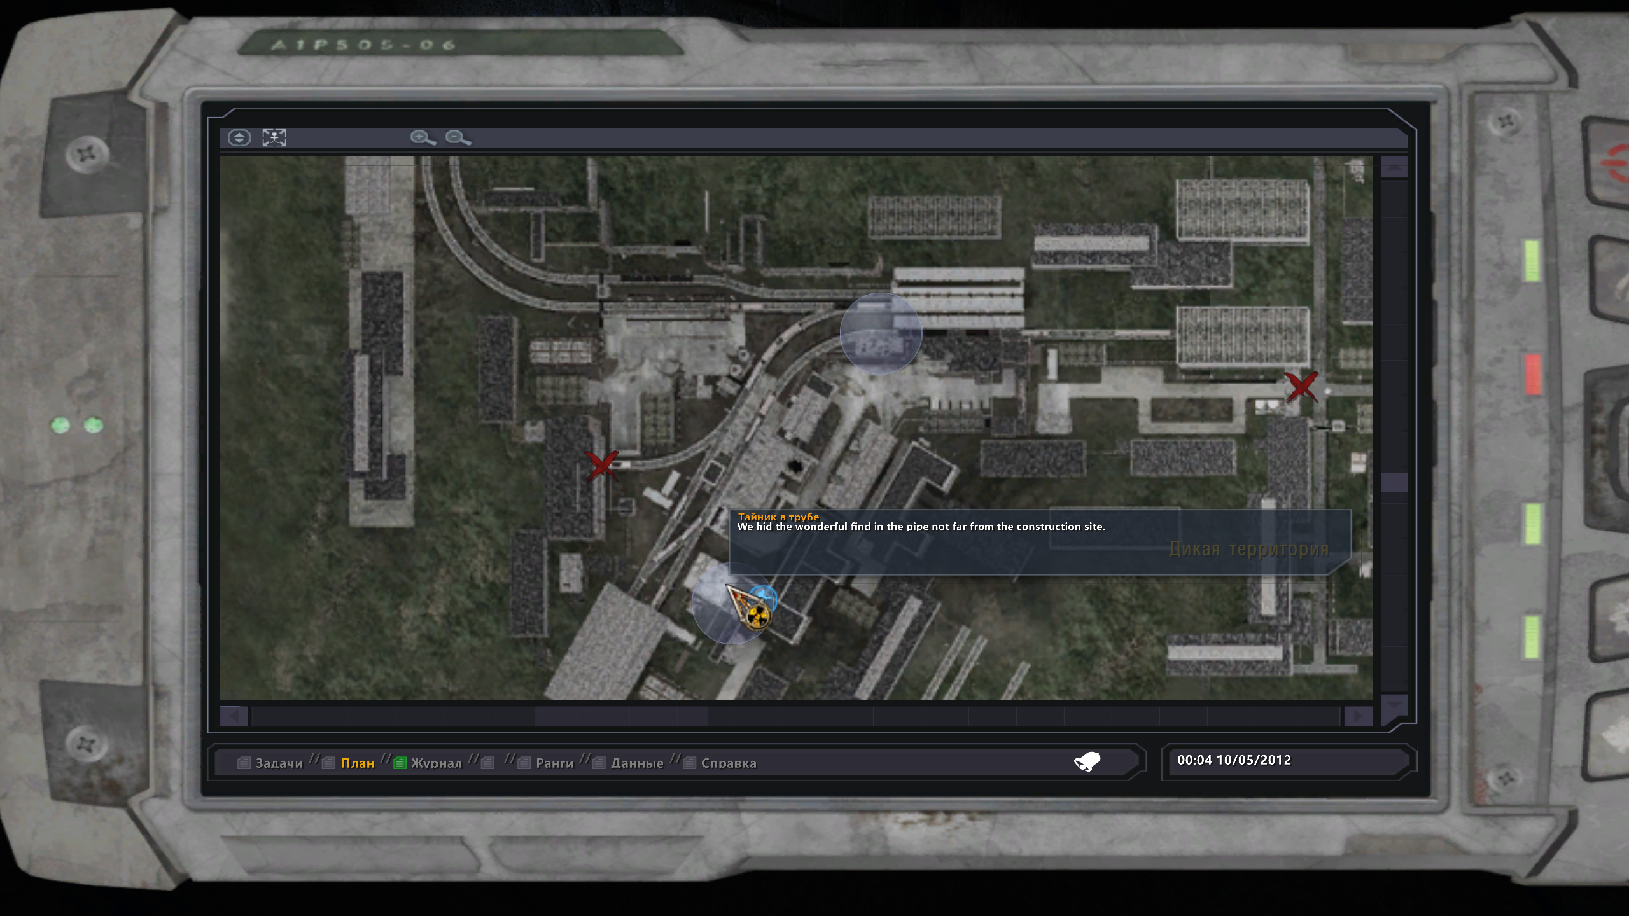
Task: Click the center-on-player map icon
Action: pos(274,137)
